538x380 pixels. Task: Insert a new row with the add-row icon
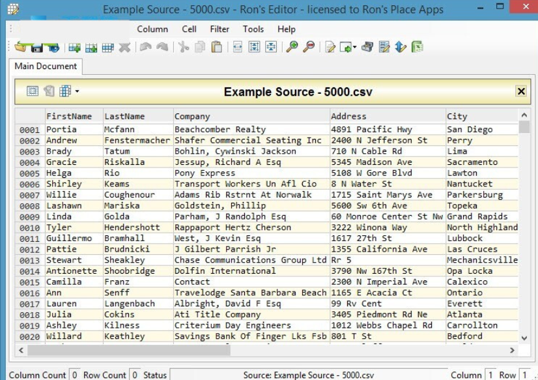[x=91, y=48]
